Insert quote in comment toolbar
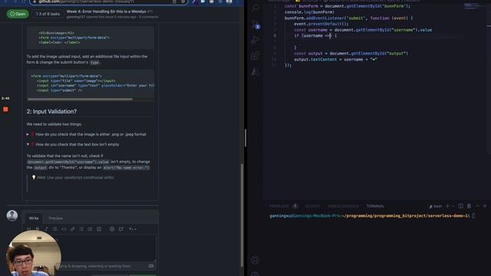 pyautogui.click(x=55, y=229)
